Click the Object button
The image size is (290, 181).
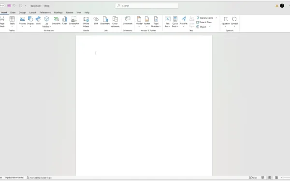[201, 27]
